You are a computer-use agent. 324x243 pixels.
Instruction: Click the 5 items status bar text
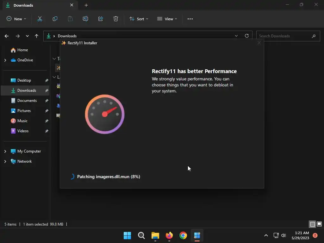tap(10, 224)
